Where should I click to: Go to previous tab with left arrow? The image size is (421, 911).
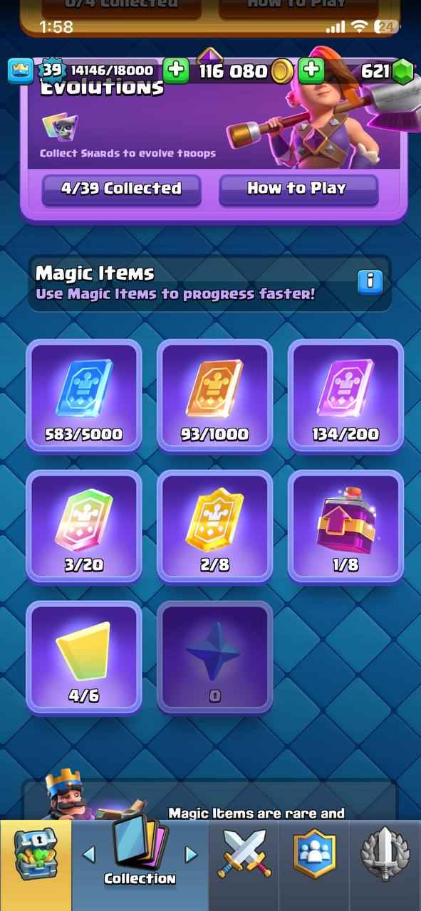pos(89,855)
